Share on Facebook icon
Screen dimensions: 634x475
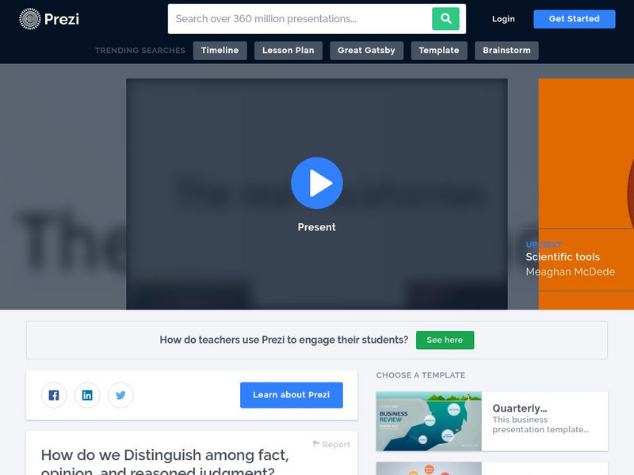[54, 395]
